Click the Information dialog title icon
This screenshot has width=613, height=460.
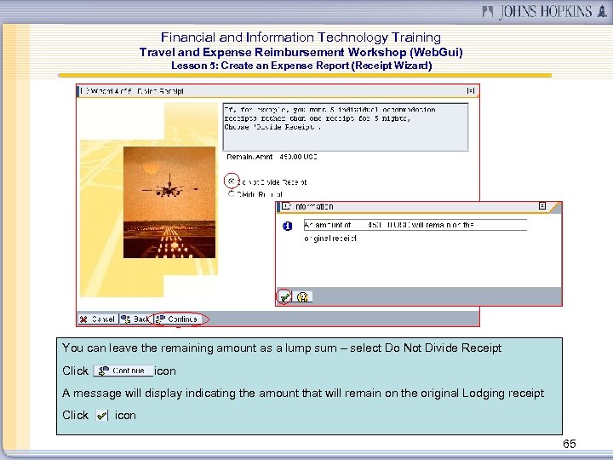286,206
